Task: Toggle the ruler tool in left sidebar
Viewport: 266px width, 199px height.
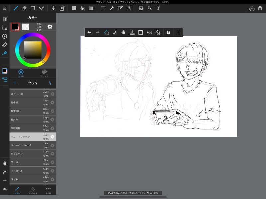Action: [4, 45]
